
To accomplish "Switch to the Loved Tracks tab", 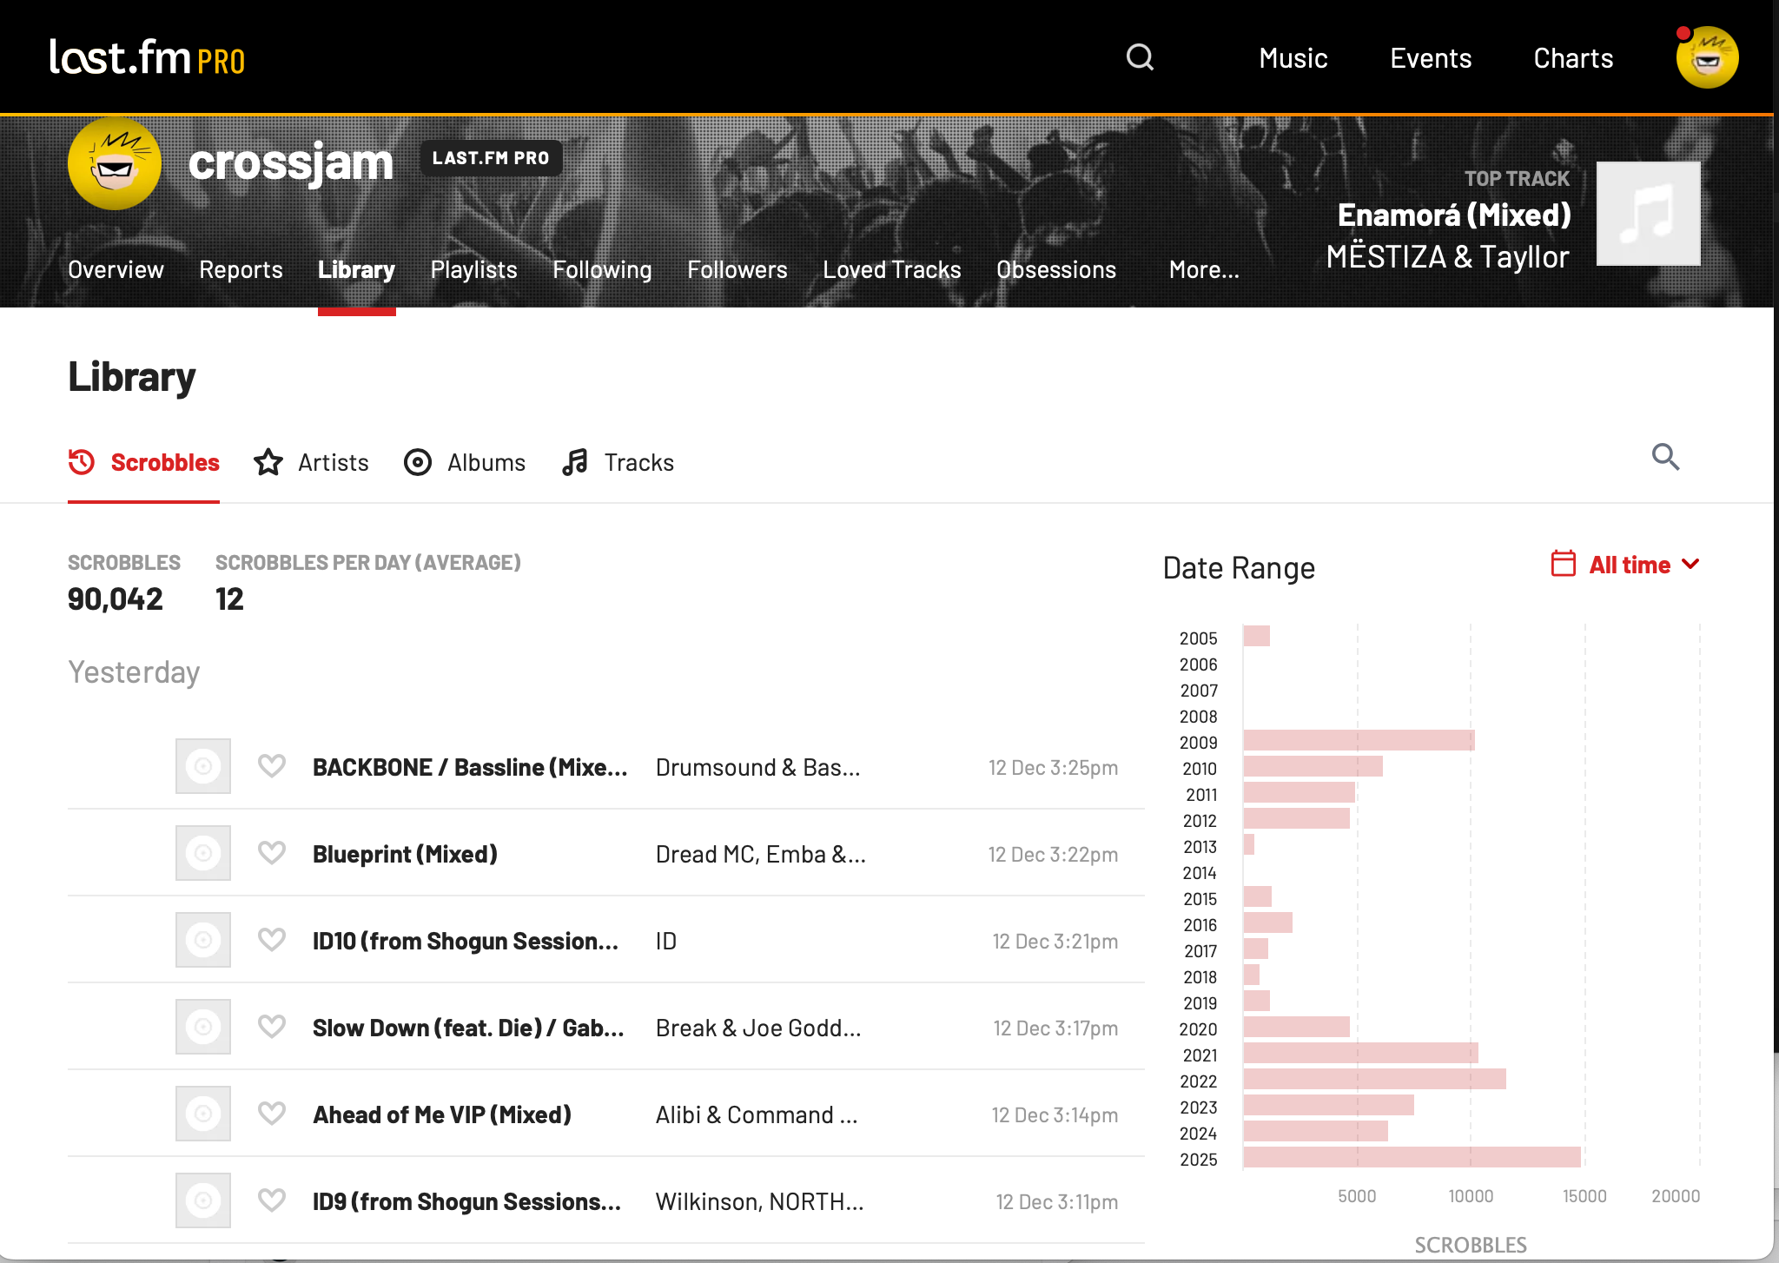I will click(892, 269).
